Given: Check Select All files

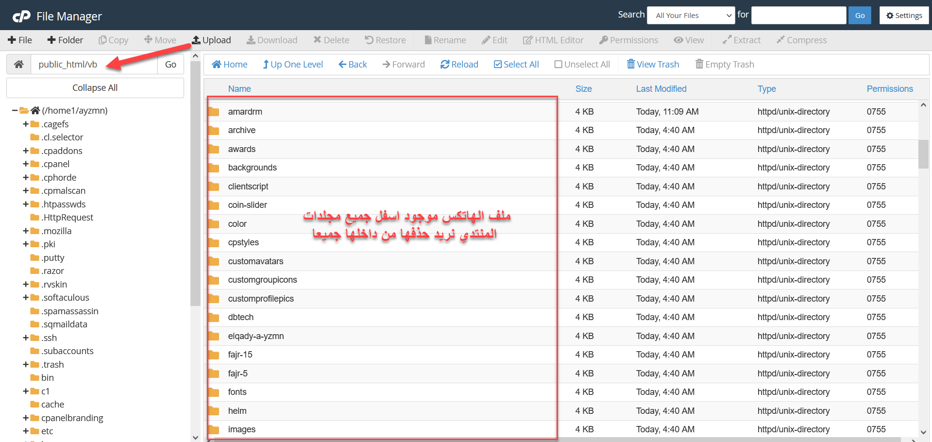Looking at the screenshot, I should (516, 65).
